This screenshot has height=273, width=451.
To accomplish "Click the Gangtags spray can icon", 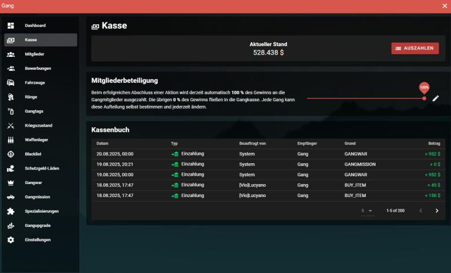I will pos(11,111).
